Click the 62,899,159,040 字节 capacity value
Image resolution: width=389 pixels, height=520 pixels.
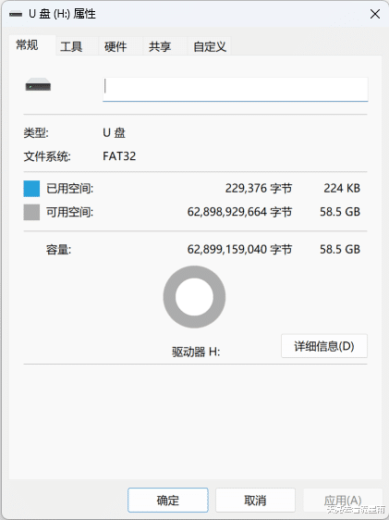click(x=239, y=250)
